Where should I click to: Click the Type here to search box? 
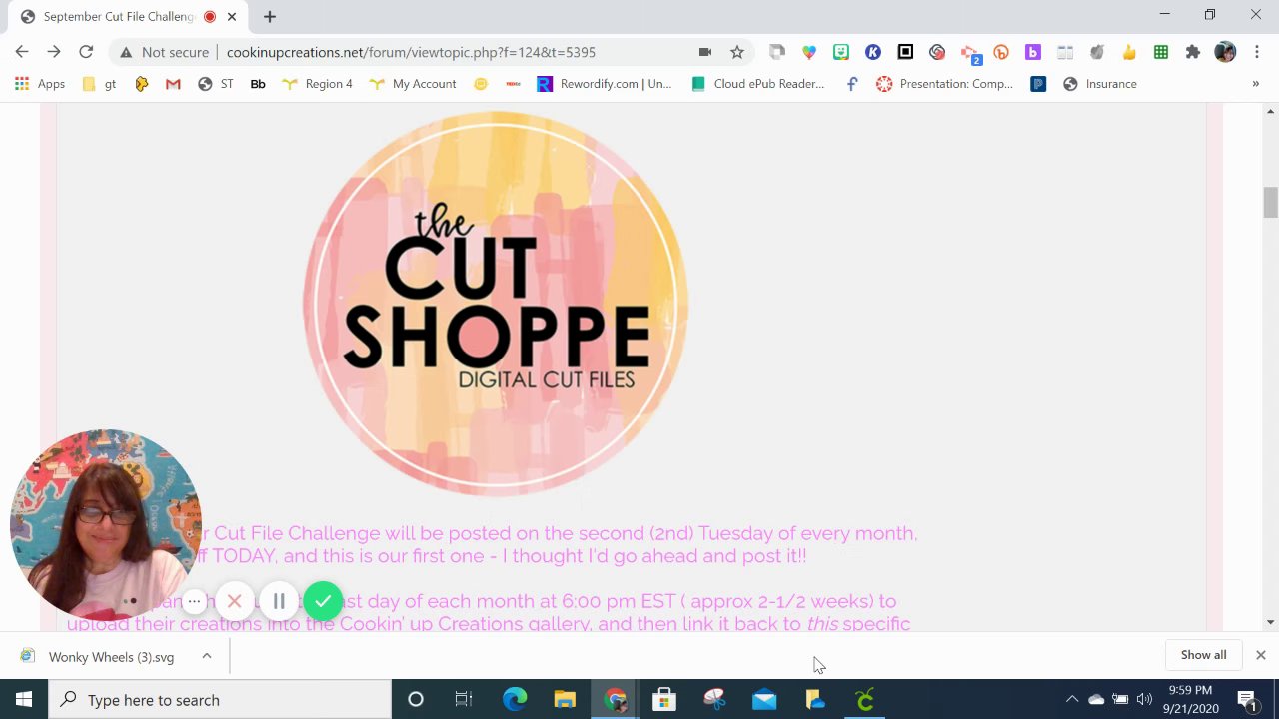(220, 699)
